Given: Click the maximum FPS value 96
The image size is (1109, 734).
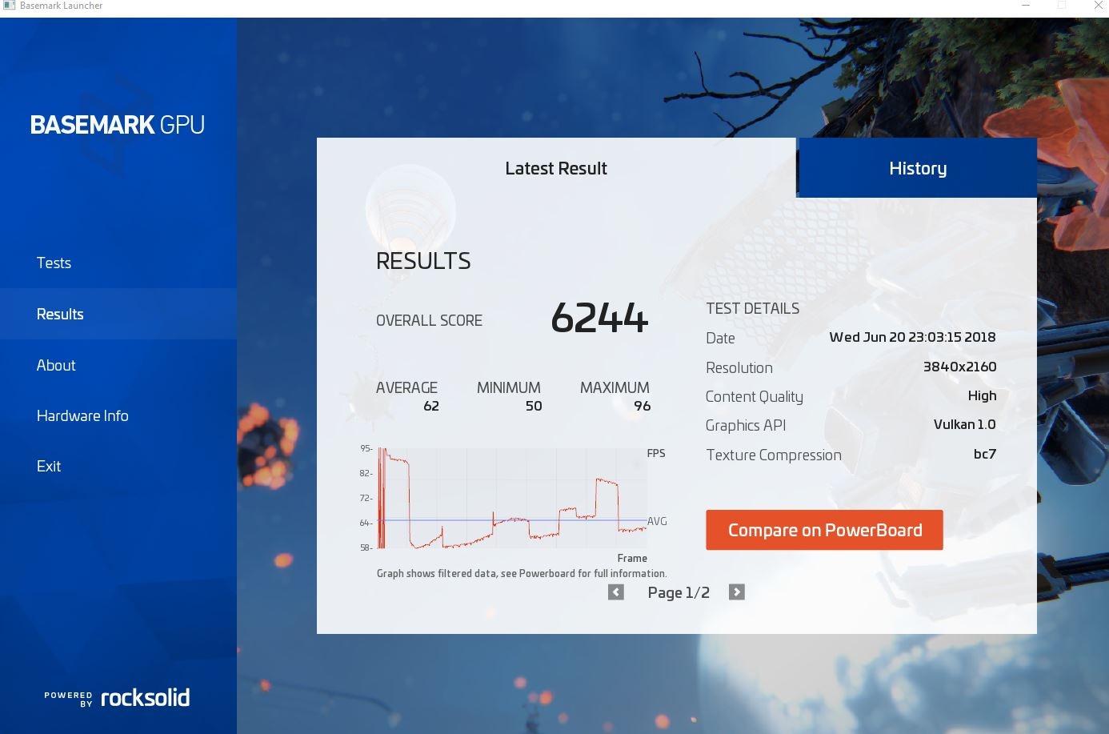Looking at the screenshot, I should 642,406.
